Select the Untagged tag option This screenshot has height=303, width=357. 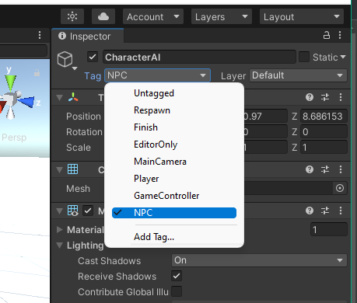point(174,93)
